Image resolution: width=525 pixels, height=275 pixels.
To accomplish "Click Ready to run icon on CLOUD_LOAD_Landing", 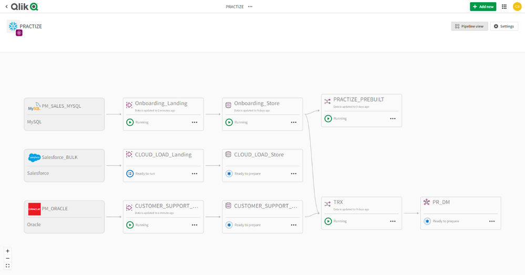I will 130,174.
